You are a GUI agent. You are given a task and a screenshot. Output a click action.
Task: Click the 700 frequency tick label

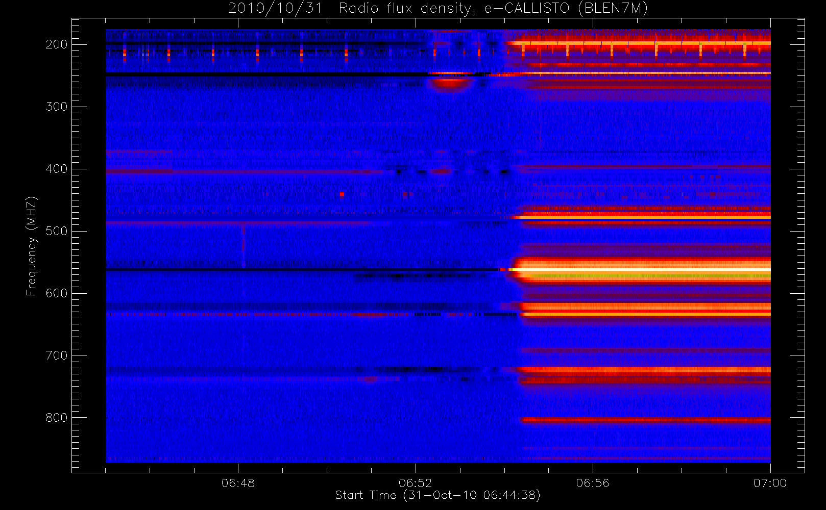pos(56,355)
